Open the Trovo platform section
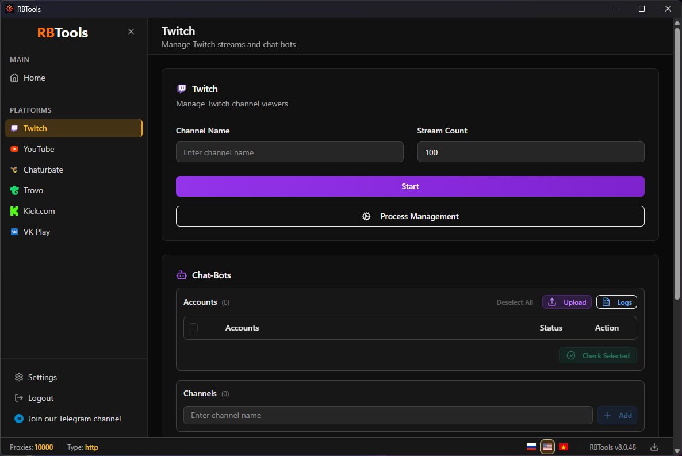Screen dimensions: 682x456 pyautogui.click(x=33, y=190)
